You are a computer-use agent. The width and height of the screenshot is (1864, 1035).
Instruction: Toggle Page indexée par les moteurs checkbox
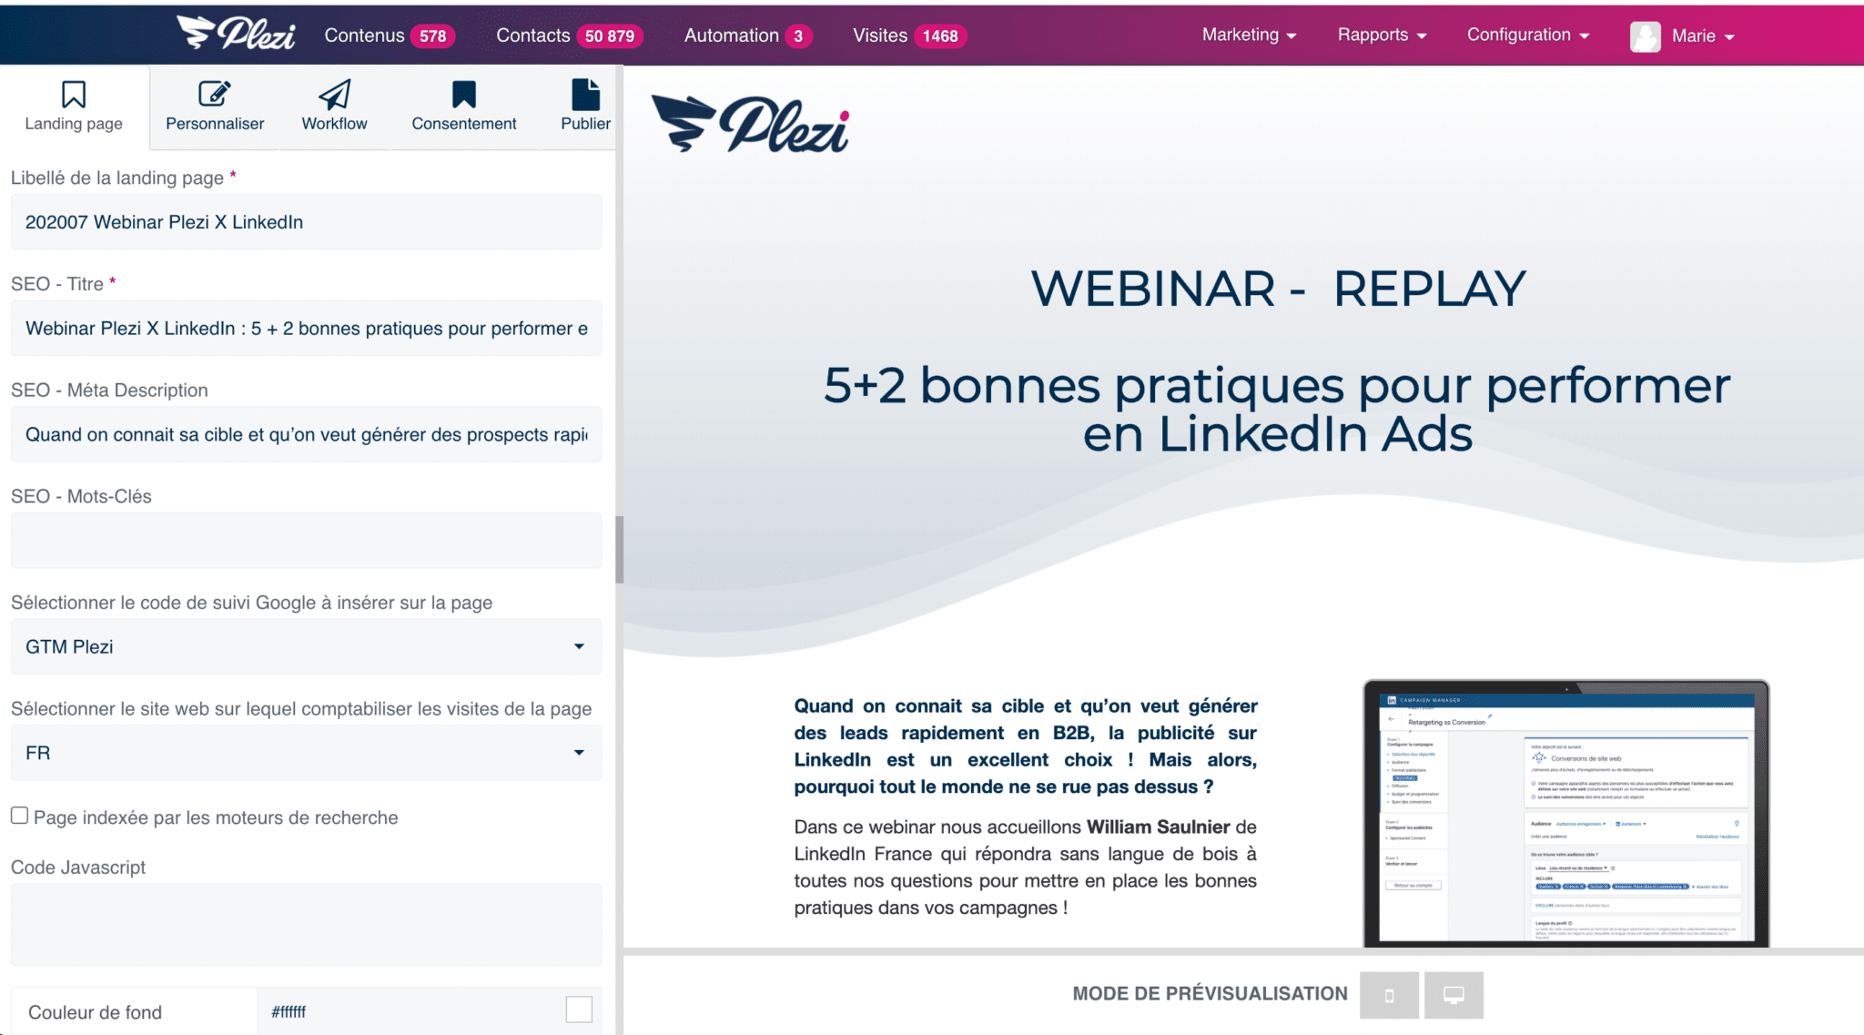pyautogui.click(x=19, y=816)
